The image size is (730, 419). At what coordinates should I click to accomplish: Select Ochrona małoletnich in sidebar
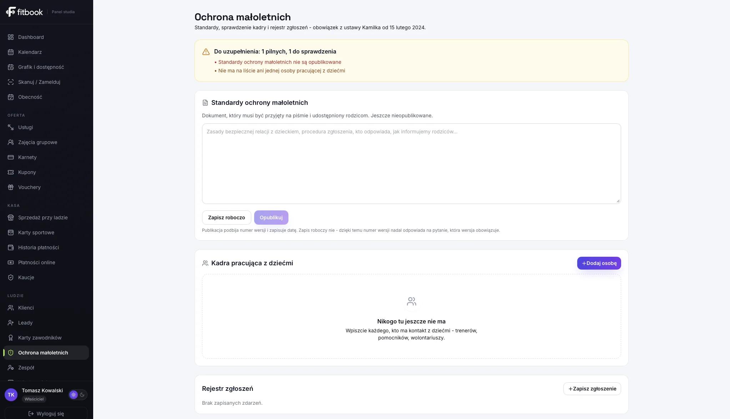click(46, 353)
